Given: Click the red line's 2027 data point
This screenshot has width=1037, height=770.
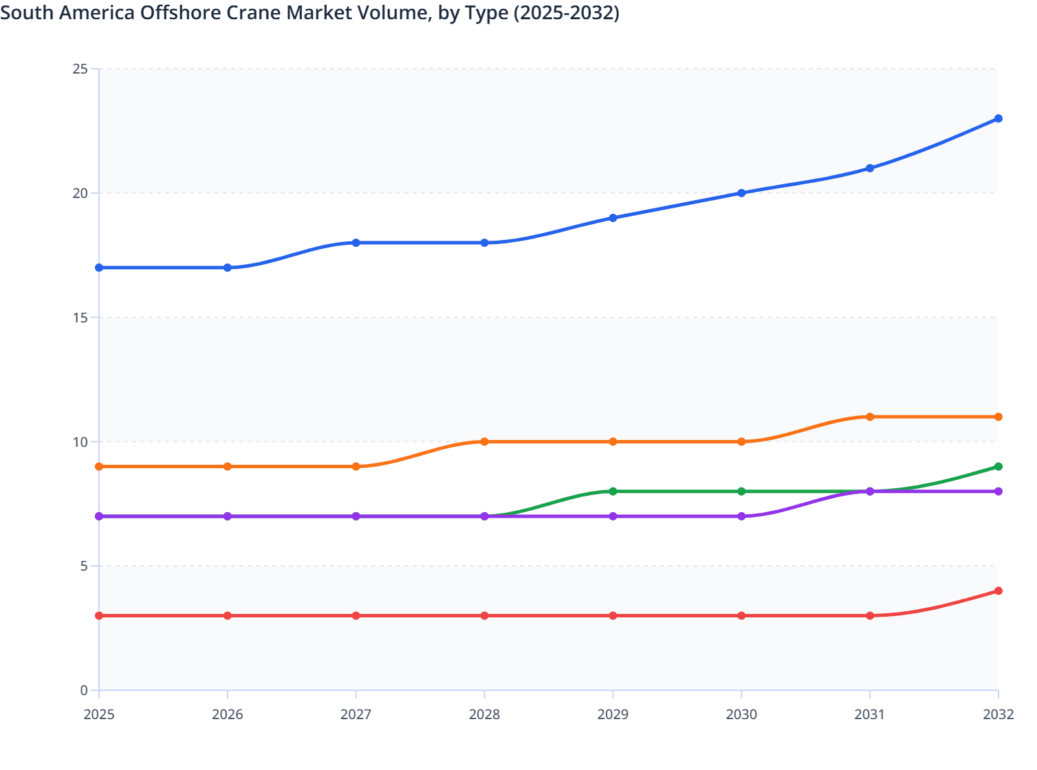Looking at the screenshot, I should pyautogui.click(x=356, y=615).
